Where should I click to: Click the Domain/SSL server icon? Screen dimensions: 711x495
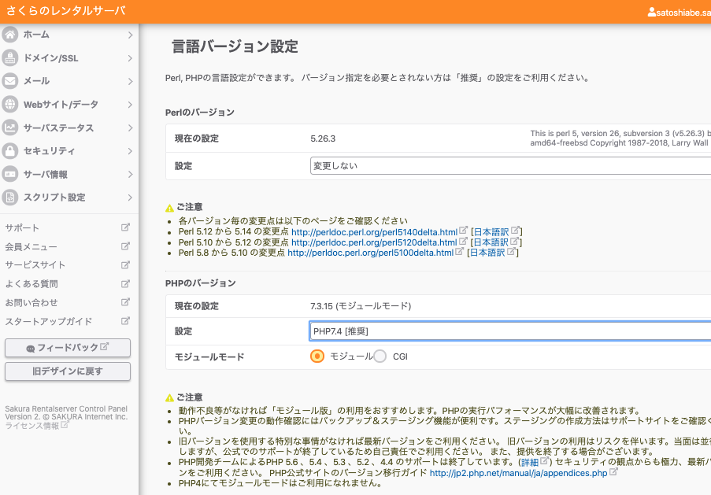pyautogui.click(x=10, y=57)
